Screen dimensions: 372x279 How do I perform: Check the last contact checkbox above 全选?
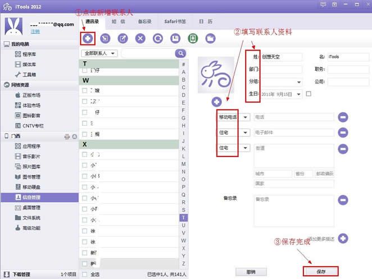click(84, 264)
